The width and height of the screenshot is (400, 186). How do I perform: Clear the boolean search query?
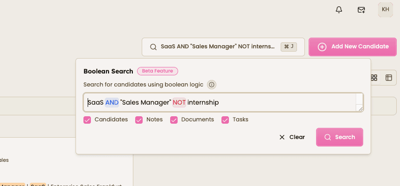click(292, 137)
